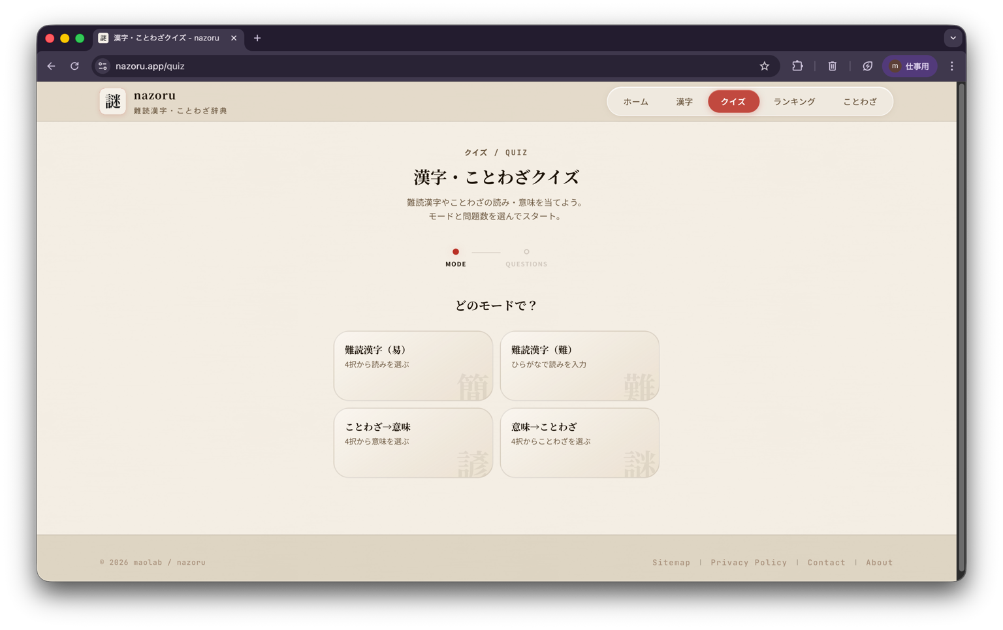This screenshot has width=1003, height=630.
Task: Open the Sitemap footer link
Action: [671, 562]
